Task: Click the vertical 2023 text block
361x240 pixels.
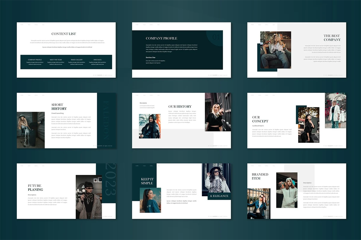Action: 109,179
